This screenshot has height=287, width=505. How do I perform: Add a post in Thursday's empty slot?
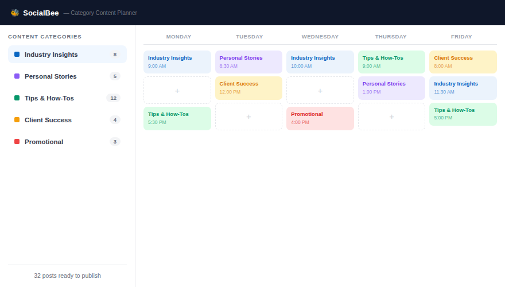coord(391,117)
